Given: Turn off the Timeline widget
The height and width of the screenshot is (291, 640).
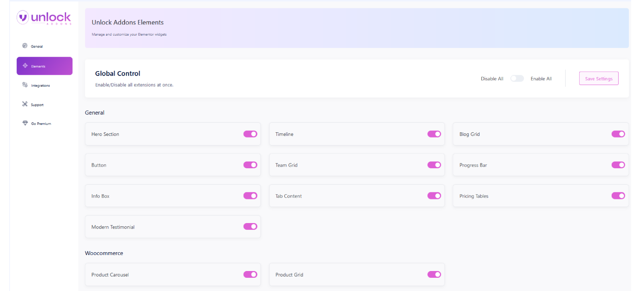Looking at the screenshot, I should coord(434,134).
